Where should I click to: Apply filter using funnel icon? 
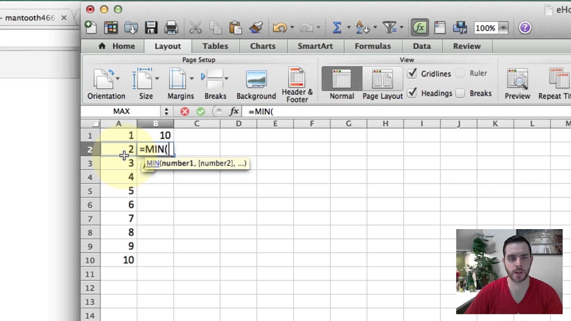click(x=390, y=28)
